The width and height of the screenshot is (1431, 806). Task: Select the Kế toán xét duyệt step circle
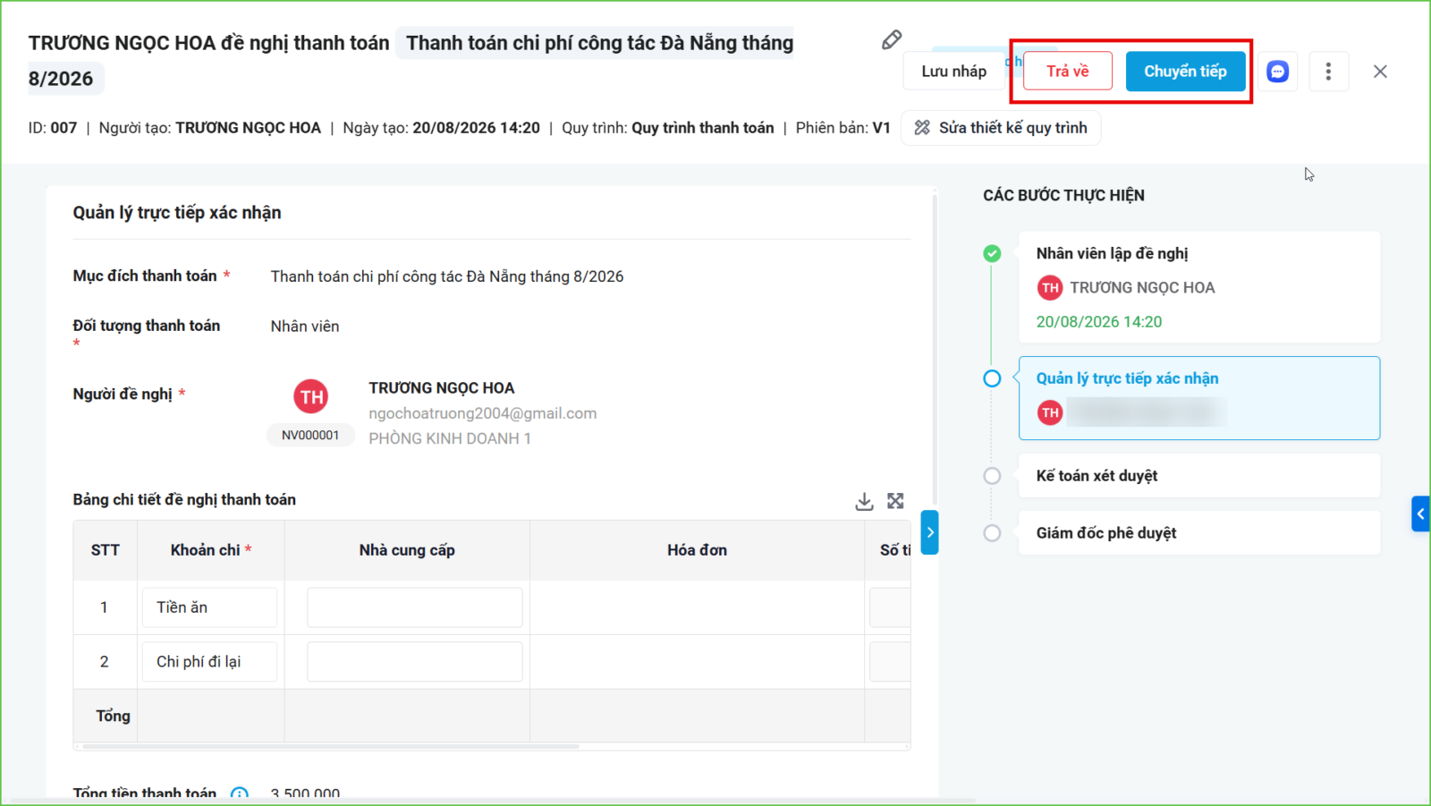992,476
